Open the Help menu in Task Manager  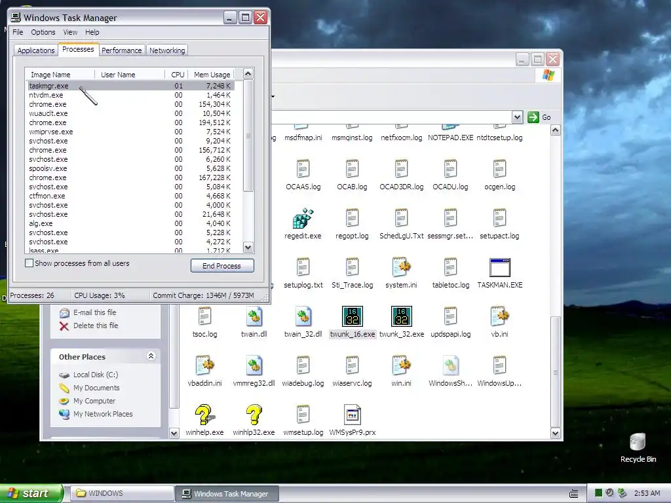(x=92, y=32)
